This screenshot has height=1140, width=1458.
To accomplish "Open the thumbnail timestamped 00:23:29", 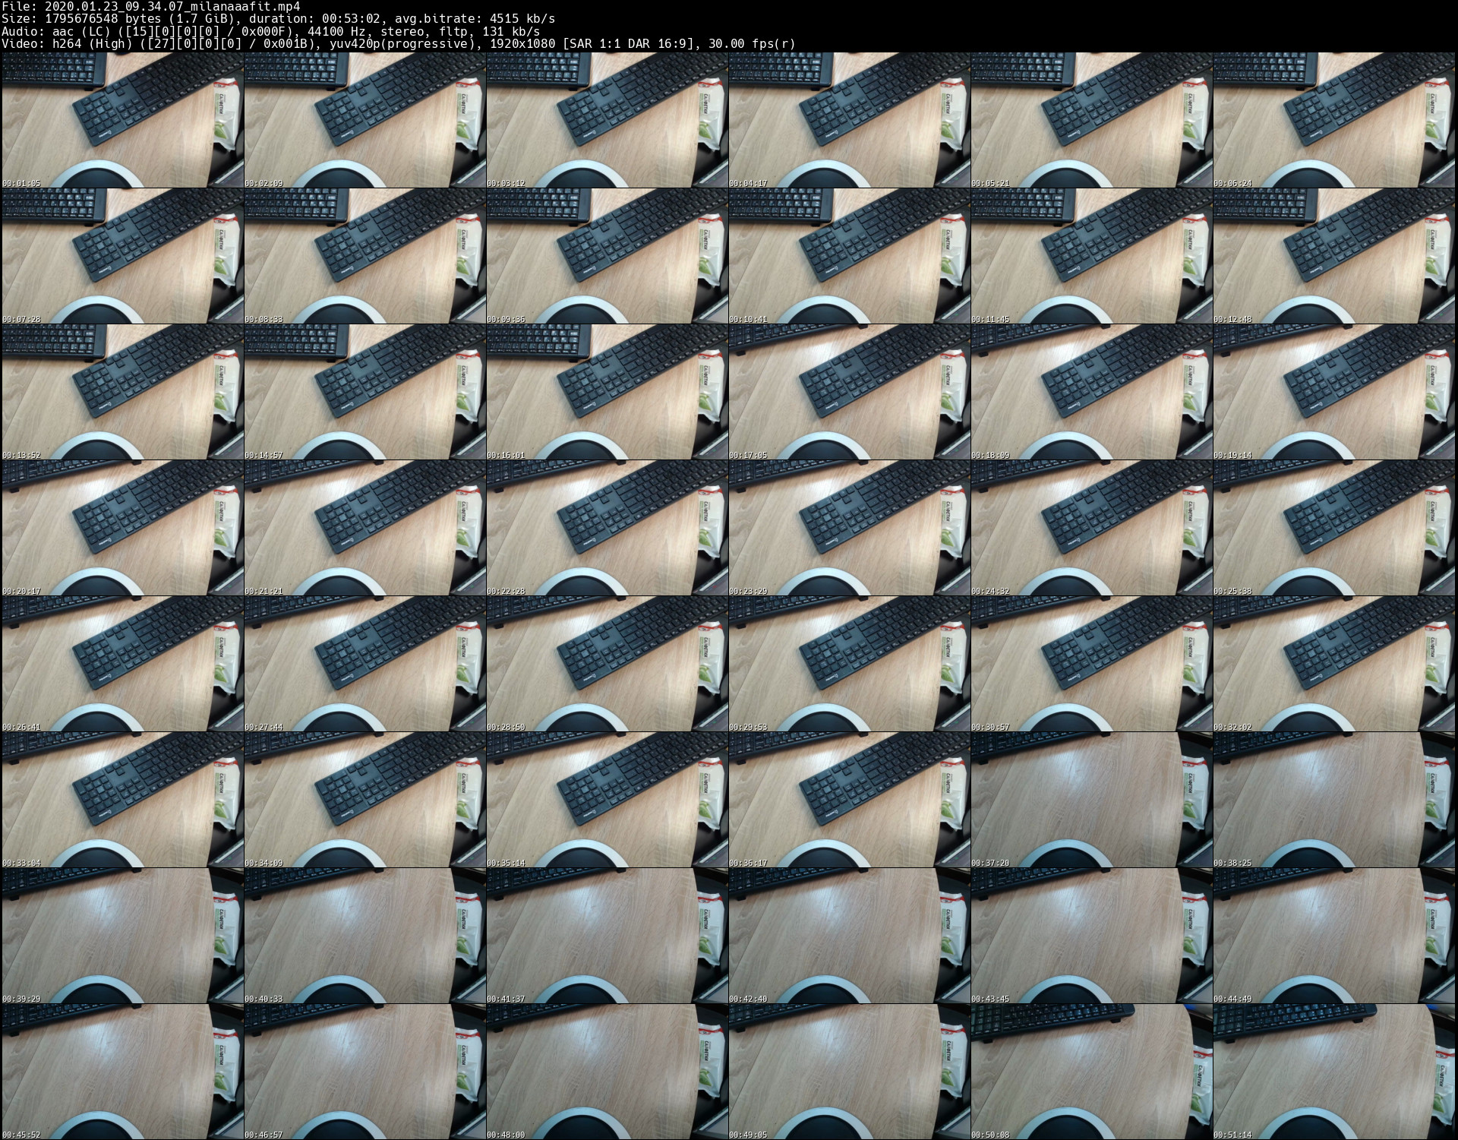I will tap(849, 528).
